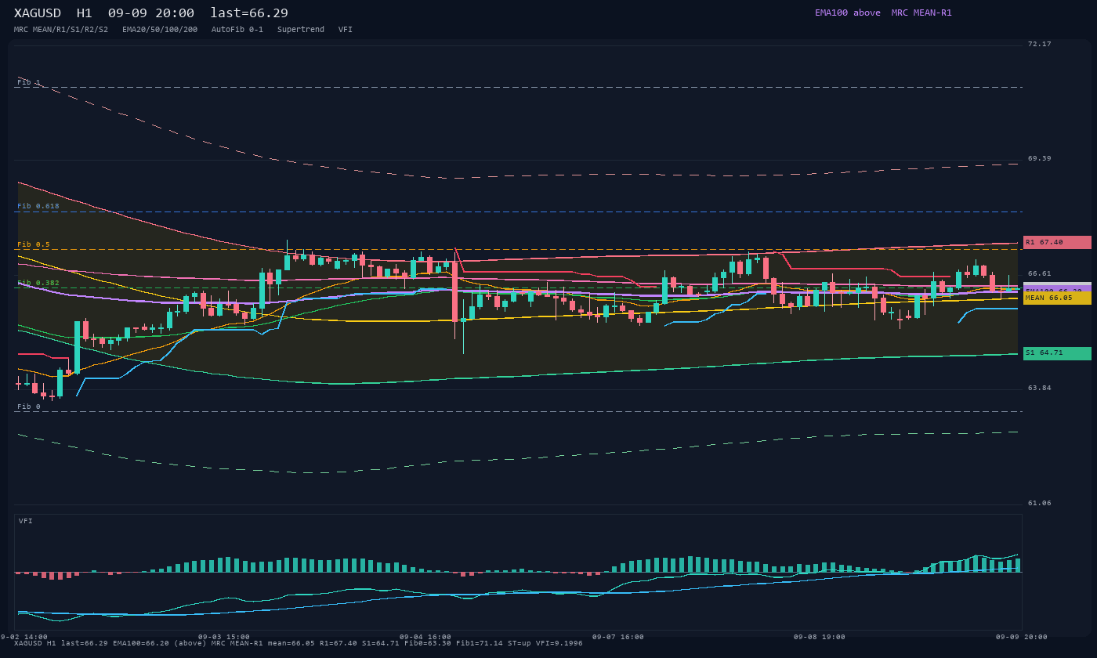Click the '09-04 16:00' time axis label
The height and width of the screenshot is (658, 1097).
click(x=425, y=637)
